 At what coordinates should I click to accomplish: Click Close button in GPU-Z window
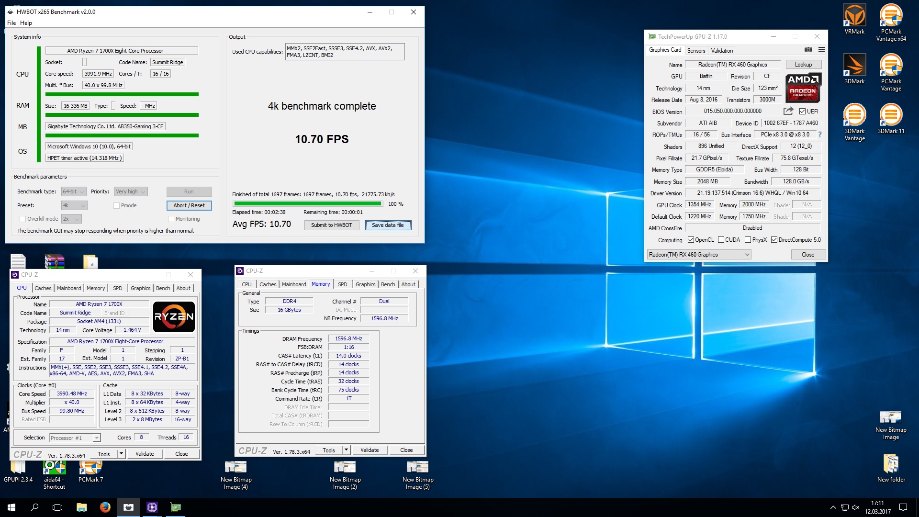(808, 255)
